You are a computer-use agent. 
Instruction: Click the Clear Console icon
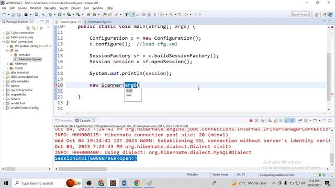click(x=270, y=121)
